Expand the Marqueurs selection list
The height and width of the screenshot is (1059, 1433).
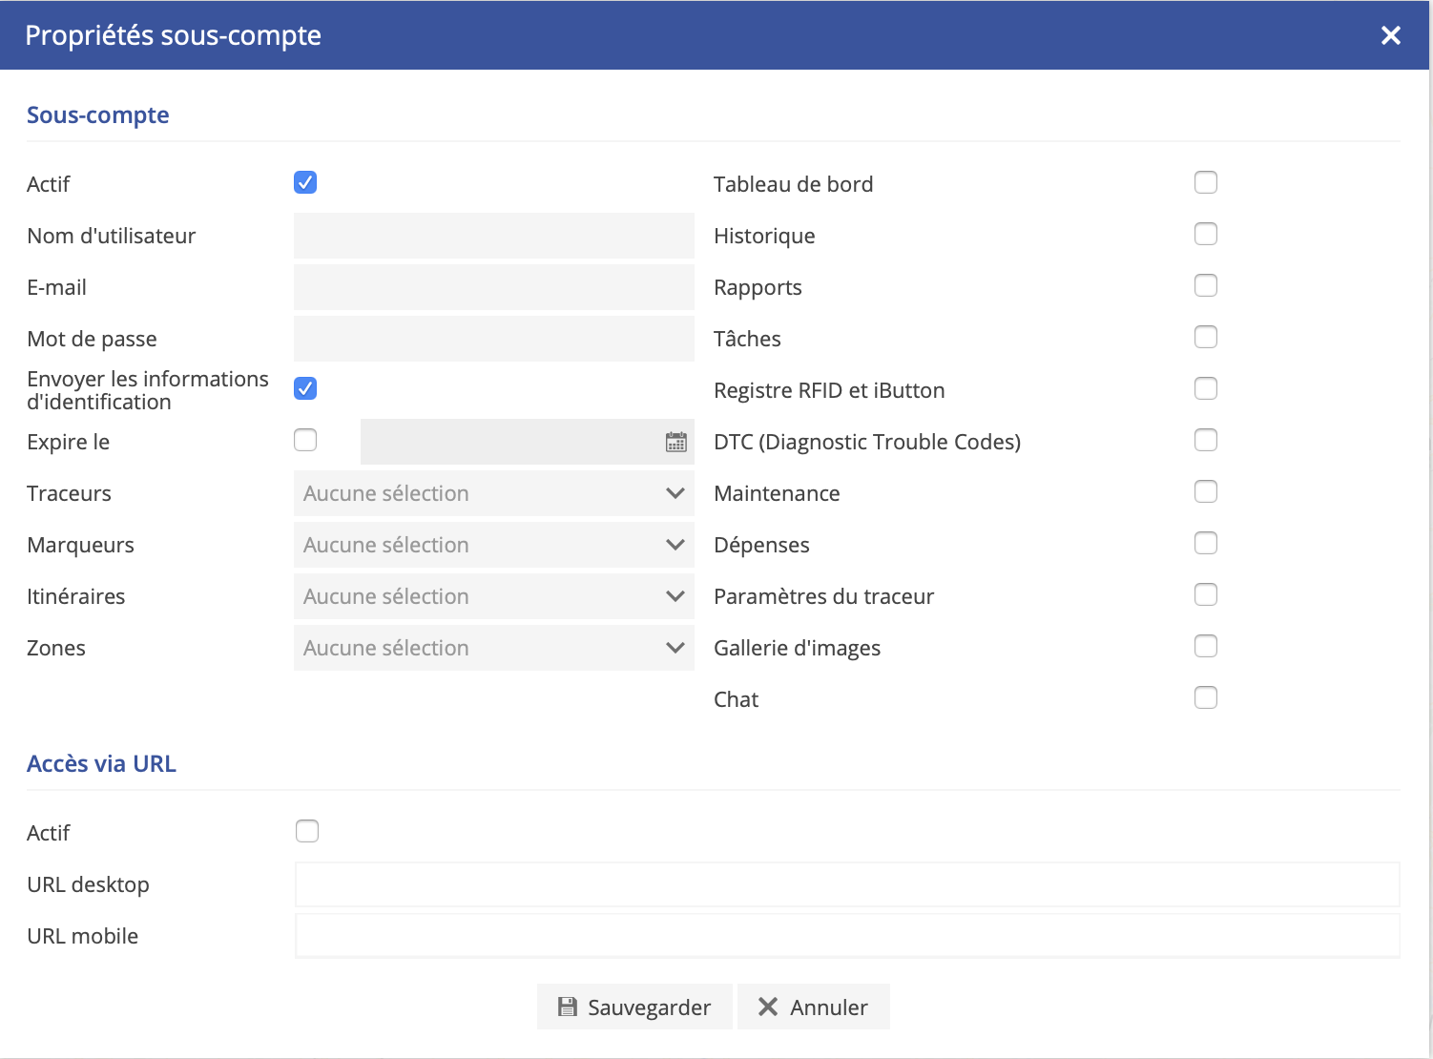[493, 545]
